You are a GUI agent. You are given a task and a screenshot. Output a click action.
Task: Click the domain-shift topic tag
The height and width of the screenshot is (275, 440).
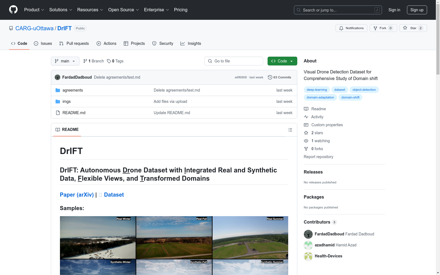pyautogui.click(x=350, y=97)
